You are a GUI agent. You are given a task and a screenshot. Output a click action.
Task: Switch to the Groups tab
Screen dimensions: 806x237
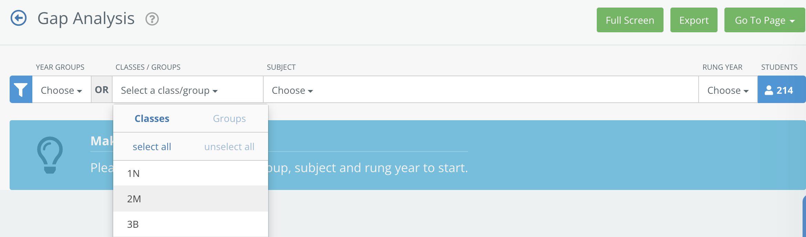229,118
